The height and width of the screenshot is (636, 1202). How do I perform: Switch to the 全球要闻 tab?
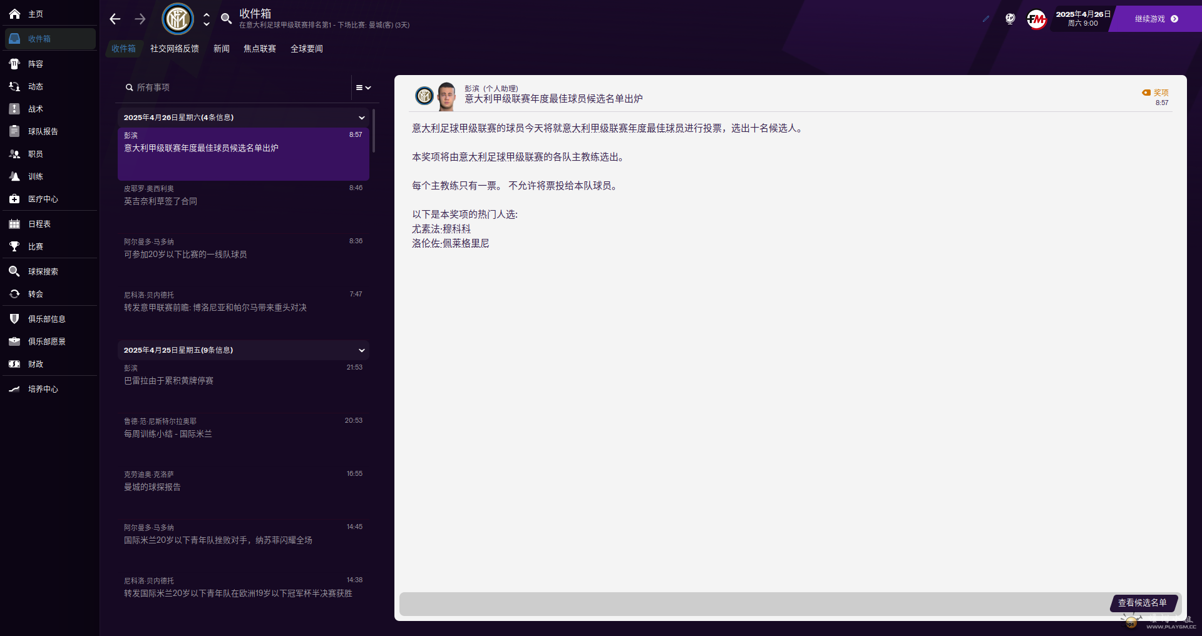tap(306, 49)
